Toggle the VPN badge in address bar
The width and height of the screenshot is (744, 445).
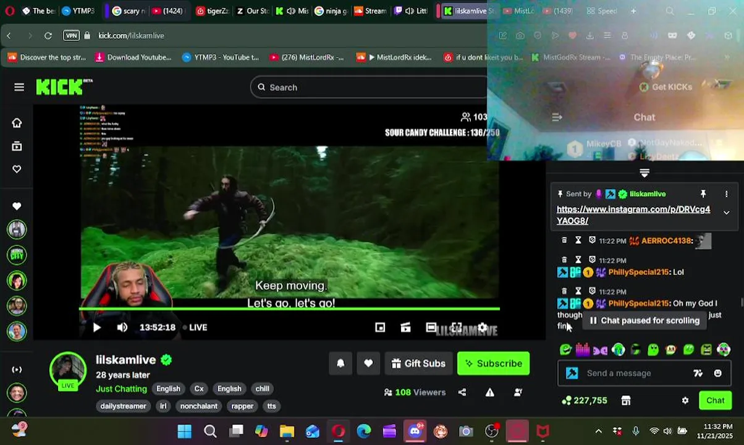[72, 36]
